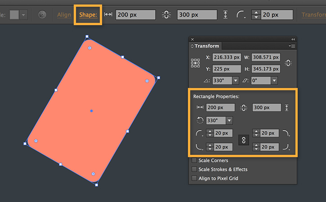Click the reference point grid in Transform panel

tap(196, 63)
